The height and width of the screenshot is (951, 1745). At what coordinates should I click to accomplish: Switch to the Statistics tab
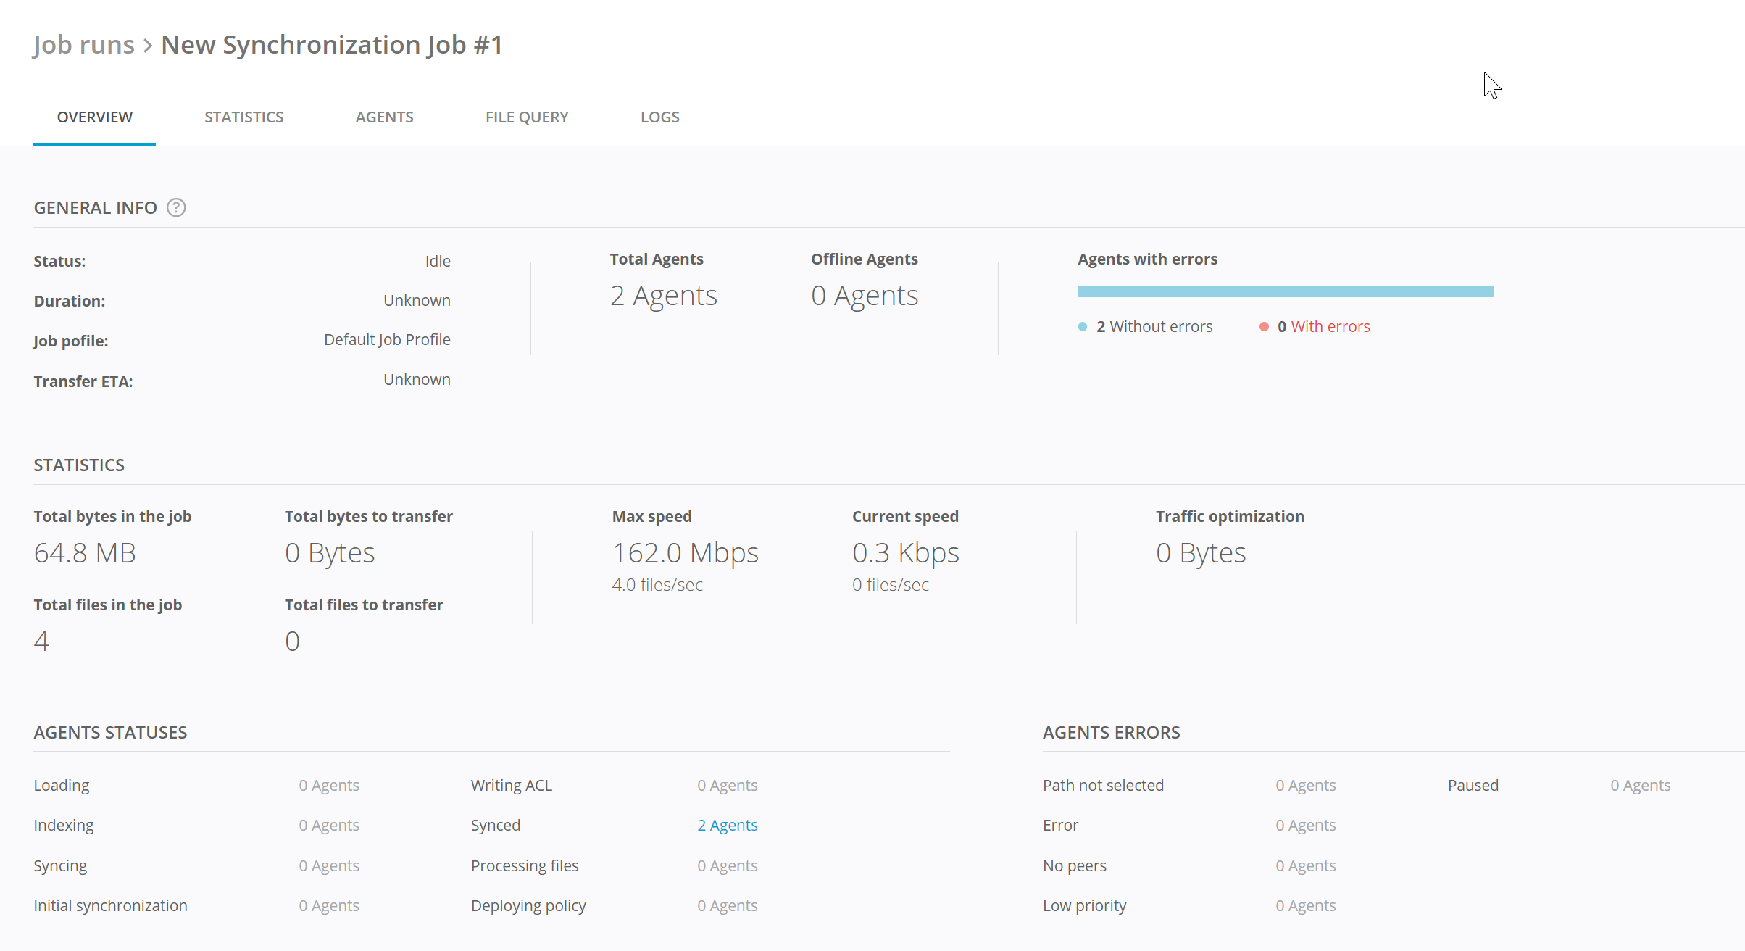click(x=243, y=117)
